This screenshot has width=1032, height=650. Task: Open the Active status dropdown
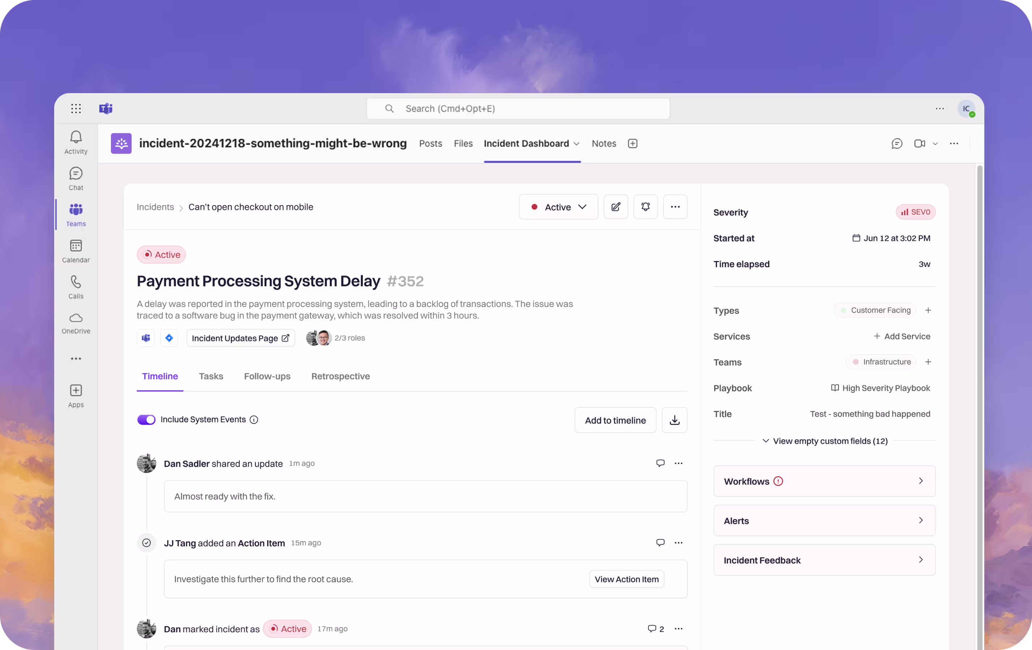[x=558, y=207]
